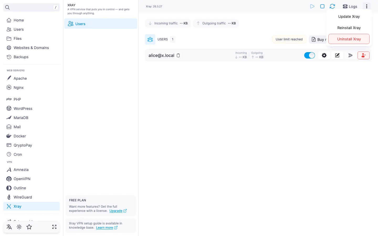Open the Docker page
This screenshot has width=378, height=236.
coord(31,136)
